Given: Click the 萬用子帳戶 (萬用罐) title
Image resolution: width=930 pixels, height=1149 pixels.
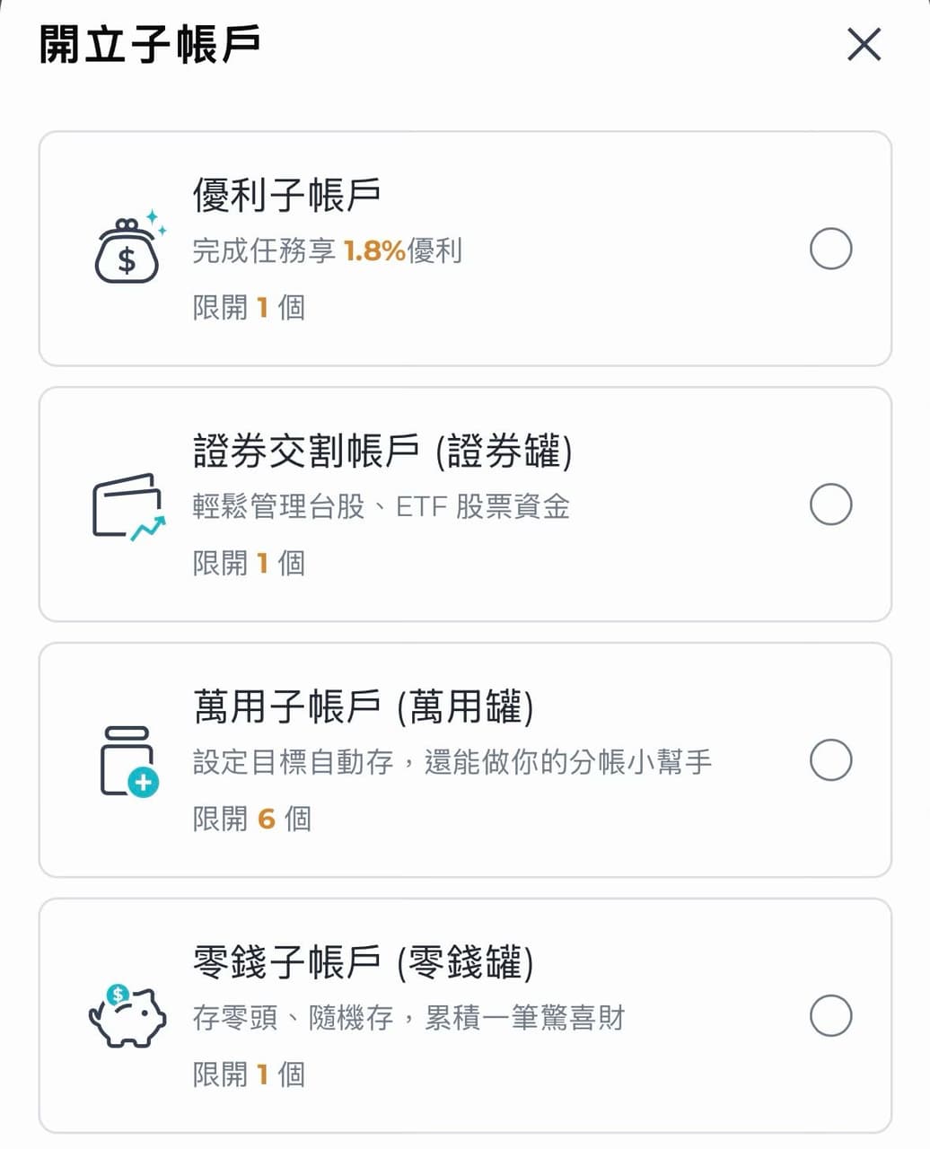Looking at the screenshot, I should click(x=364, y=706).
